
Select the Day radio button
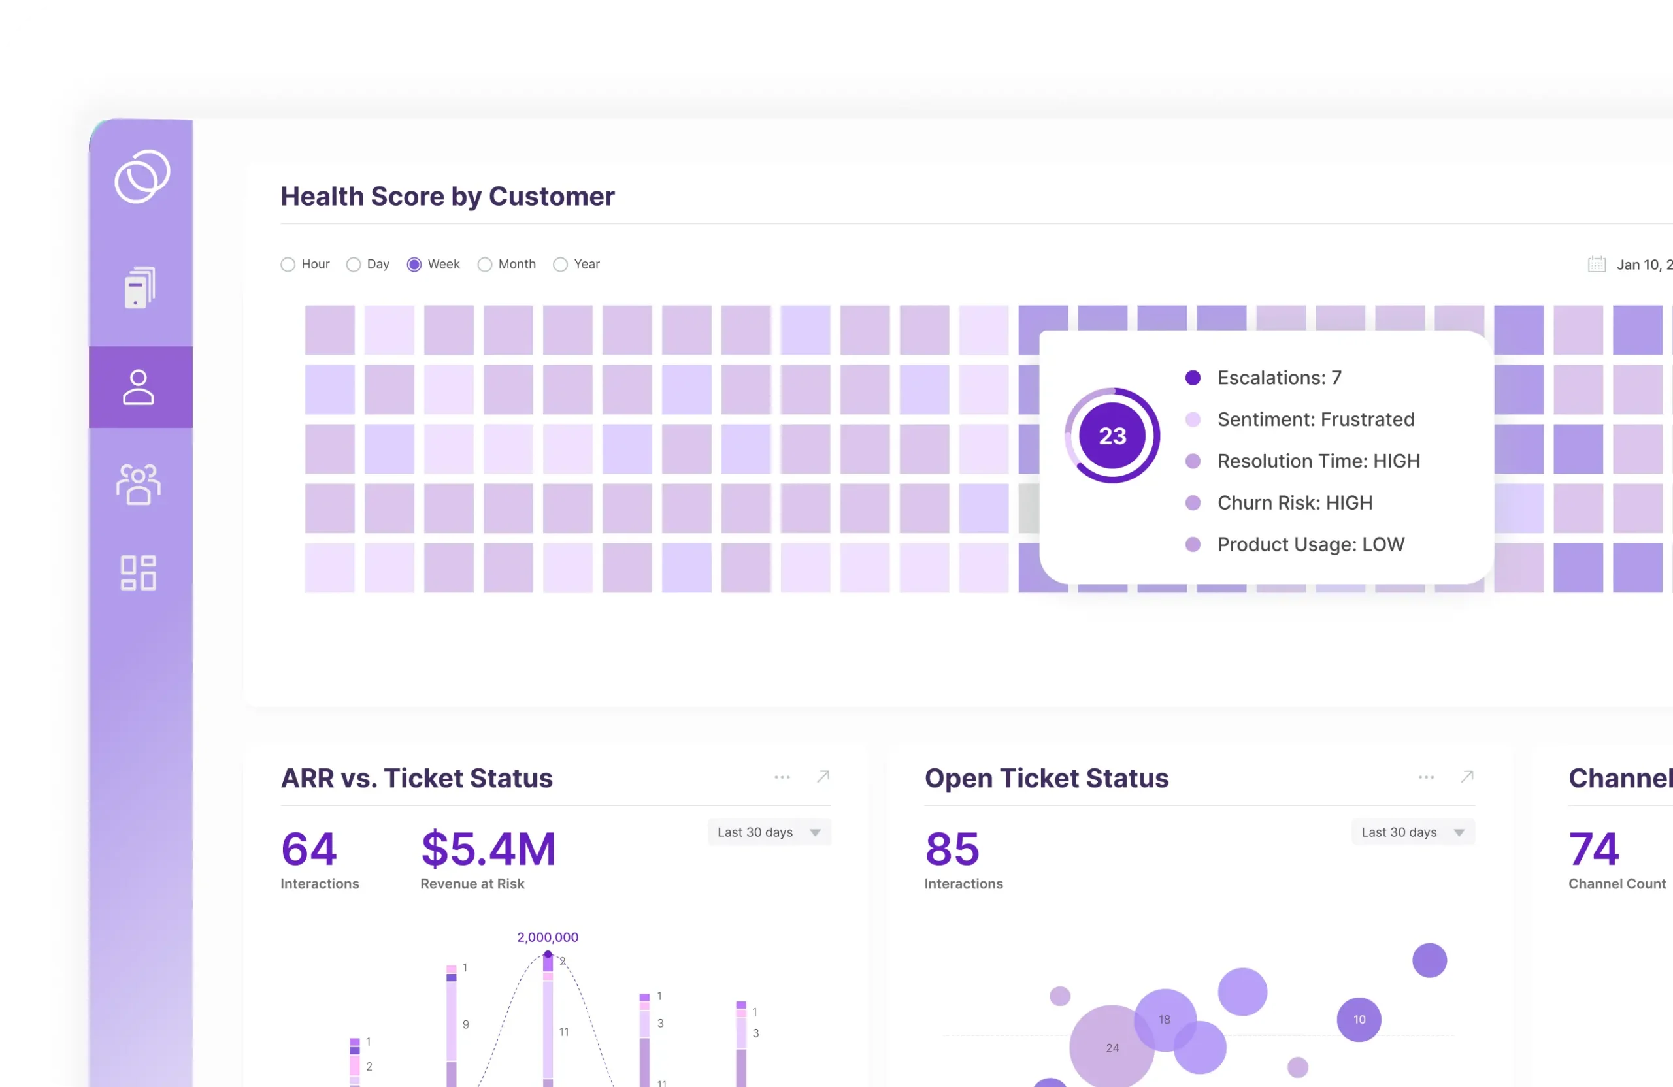point(354,264)
